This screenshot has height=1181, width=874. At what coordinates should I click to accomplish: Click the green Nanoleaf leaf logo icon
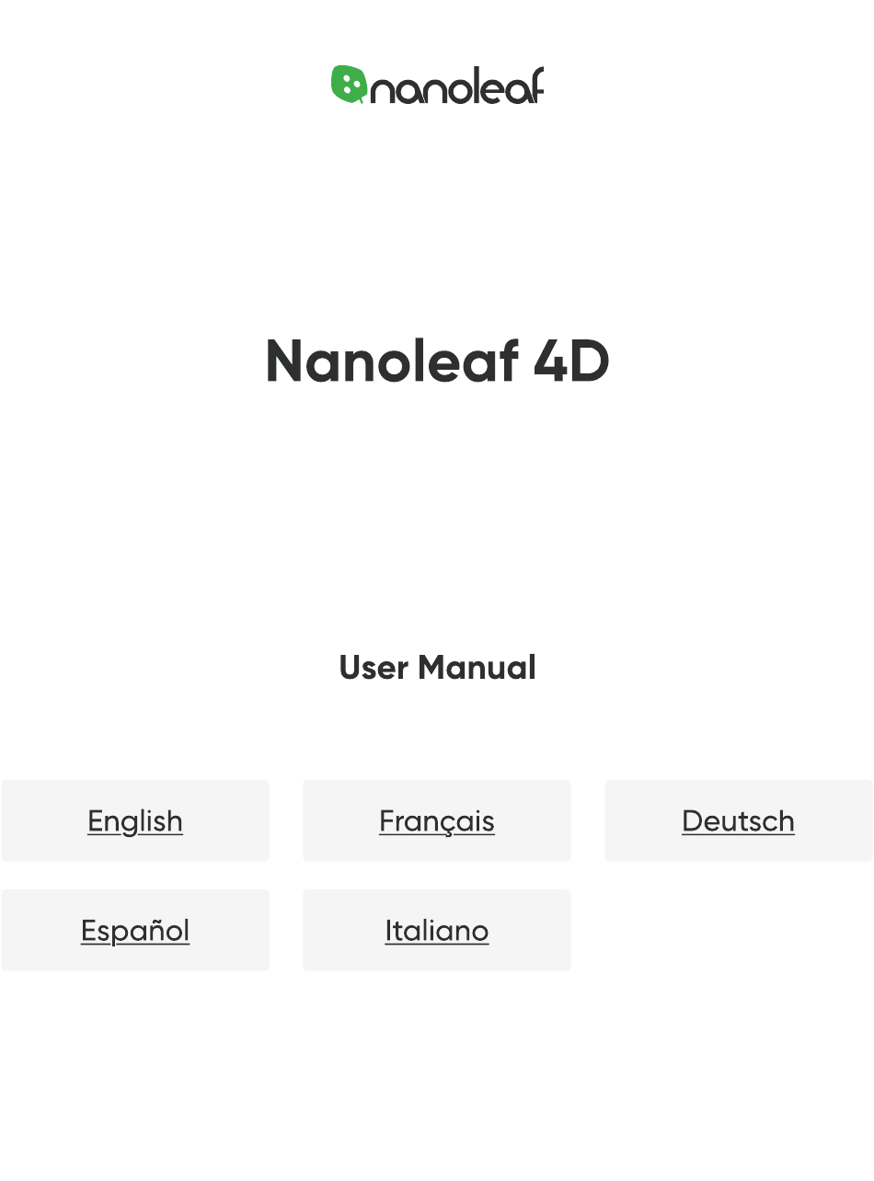click(x=350, y=85)
